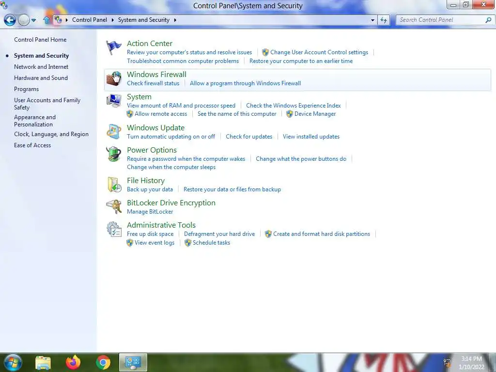This screenshot has height=372, width=496.
Task: Click the Windows Update icon
Action: [113, 132]
